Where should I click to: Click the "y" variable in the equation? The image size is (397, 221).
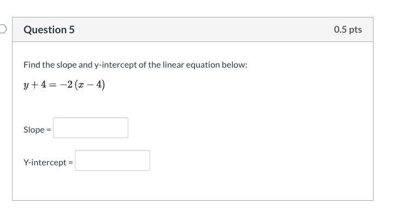(26, 86)
